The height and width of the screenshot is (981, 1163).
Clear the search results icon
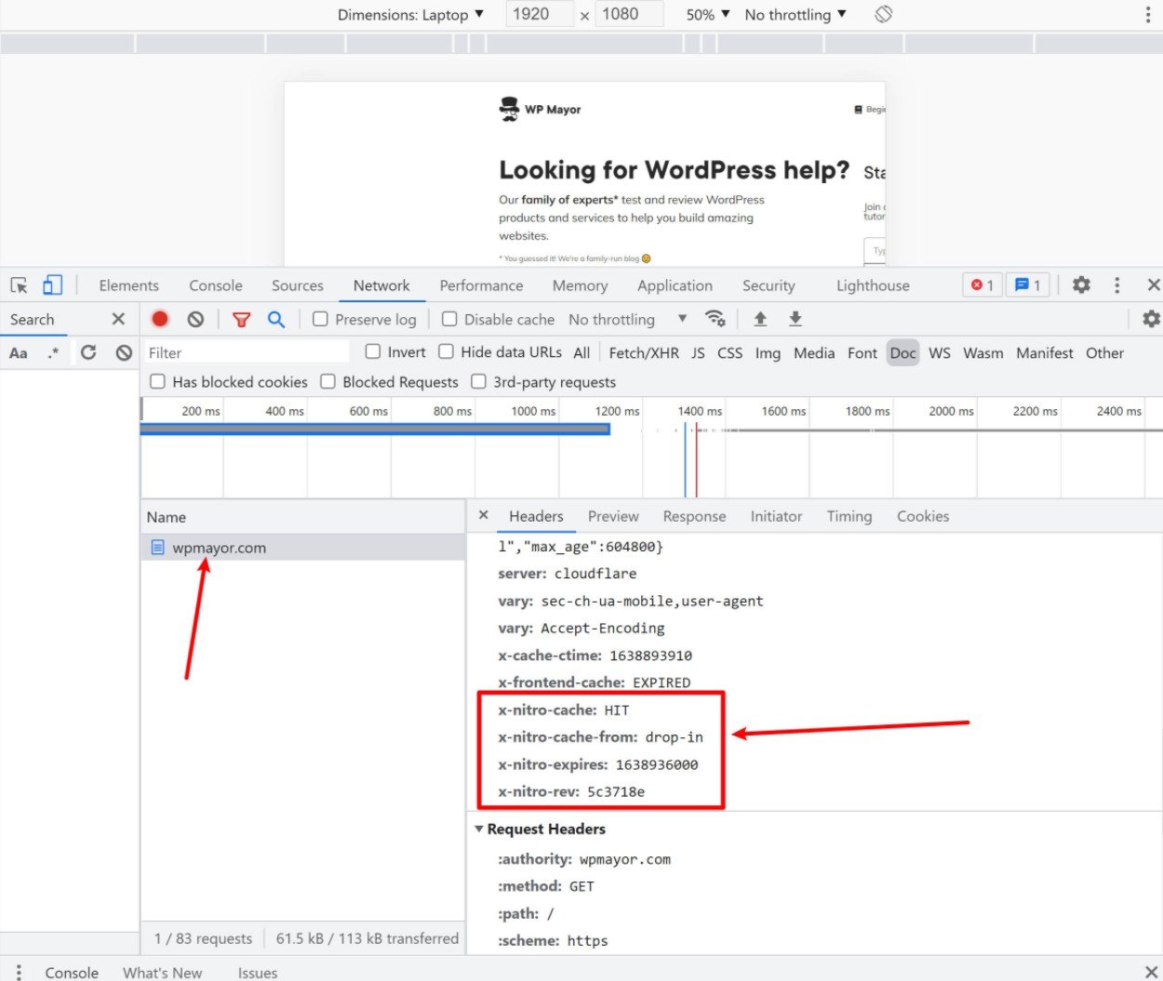(124, 352)
